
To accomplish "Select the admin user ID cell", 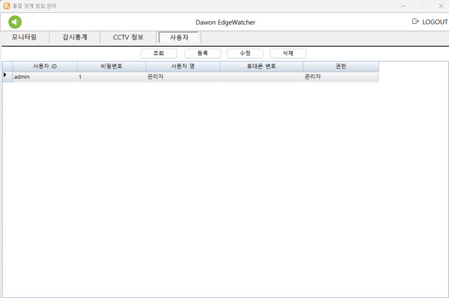I will (45, 77).
